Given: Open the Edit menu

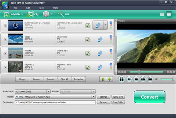Looking at the screenshot, I should coord(28,8).
